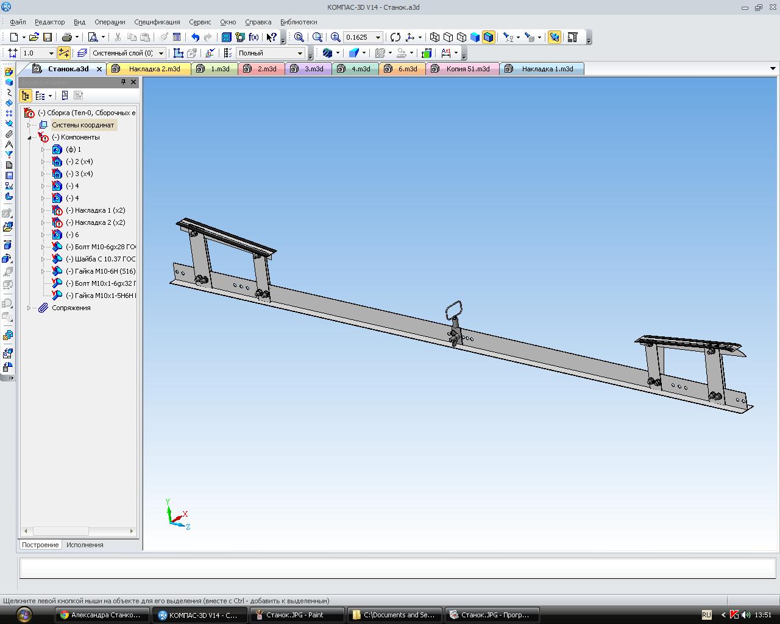Open the step value 1.0 dropdown

[51, 53]
